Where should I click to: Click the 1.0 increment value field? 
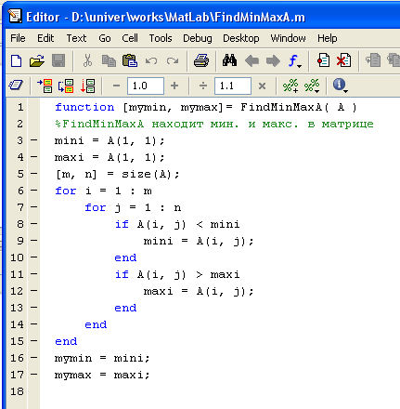click(x=146, y=86)
